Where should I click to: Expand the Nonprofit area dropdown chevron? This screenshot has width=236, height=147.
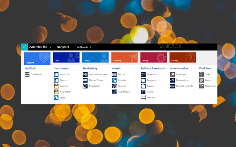pyautogui.click(x=72, y=47)
